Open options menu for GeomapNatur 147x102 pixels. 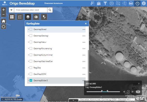point(84,42)
